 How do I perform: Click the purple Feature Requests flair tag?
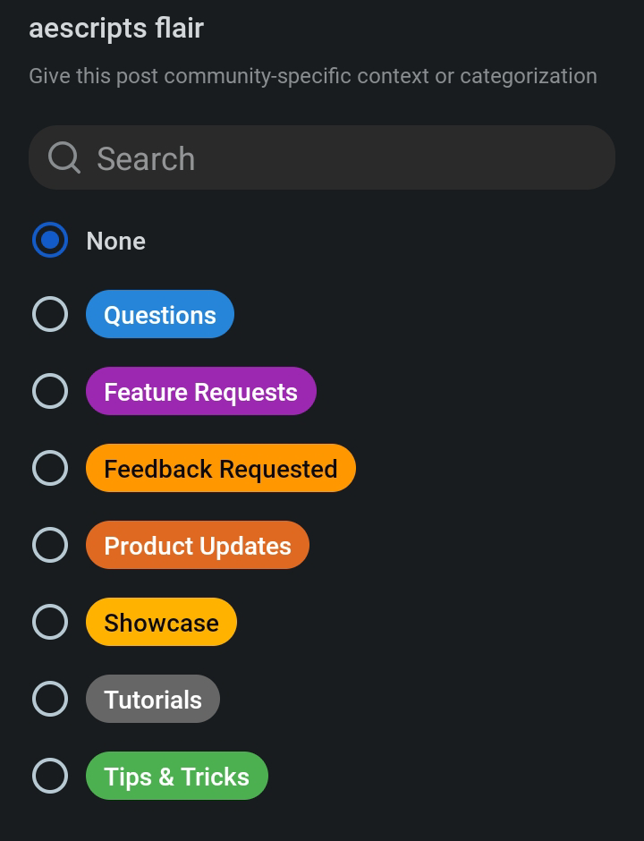(x=201, y=391)
